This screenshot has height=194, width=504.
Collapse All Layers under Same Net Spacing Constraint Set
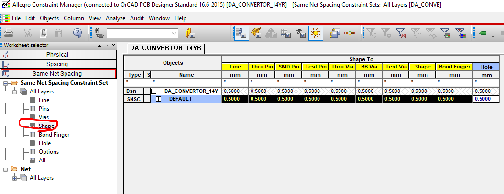14,91
